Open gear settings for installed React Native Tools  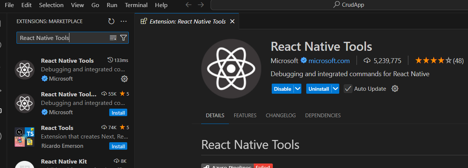pyautogui.click(x=125, y=79)
